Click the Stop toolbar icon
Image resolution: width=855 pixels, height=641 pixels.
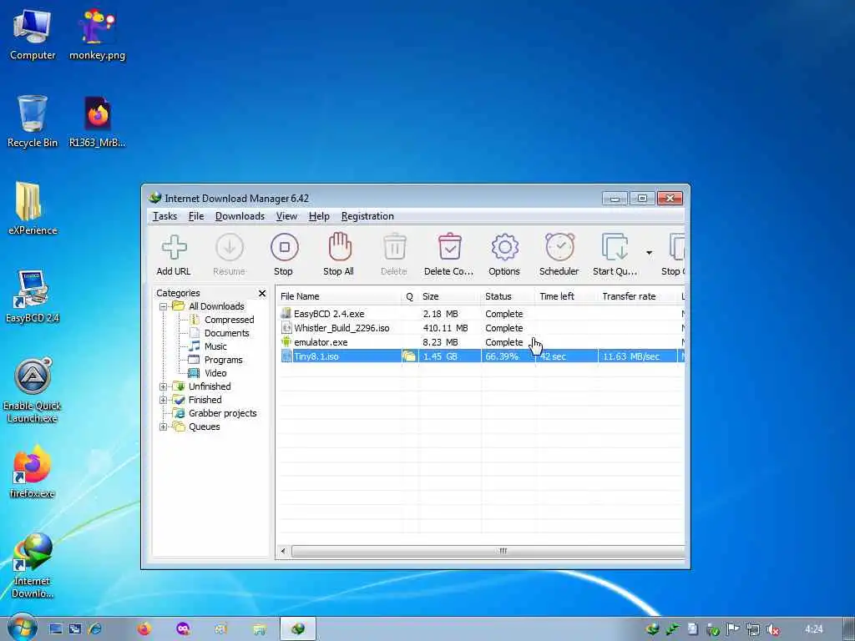click(284, 255)
